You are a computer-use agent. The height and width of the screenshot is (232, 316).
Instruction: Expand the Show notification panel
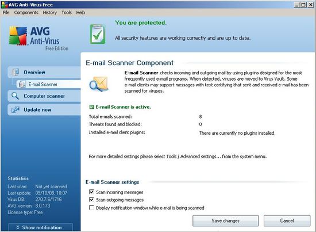click(x=41, y=227)
